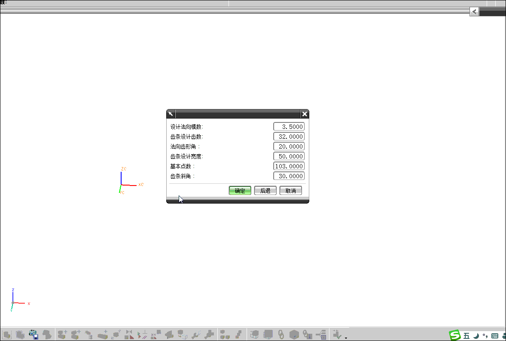Toggle the punctuation mode icon in tray
The image size is (506, 341).
(x=485, y=336)
